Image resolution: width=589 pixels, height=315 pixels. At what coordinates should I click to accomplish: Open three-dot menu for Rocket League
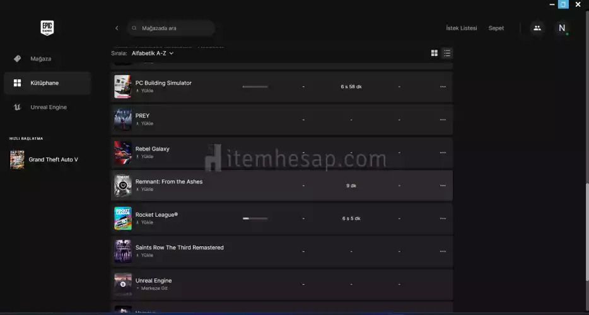click(443, 219)
